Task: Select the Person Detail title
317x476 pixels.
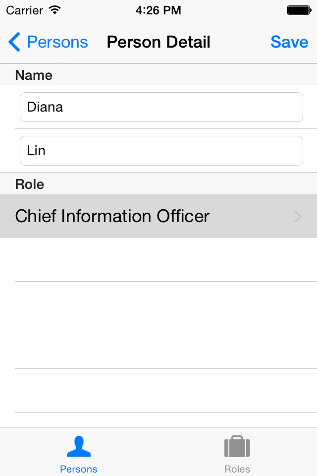Action: (158, 42)
